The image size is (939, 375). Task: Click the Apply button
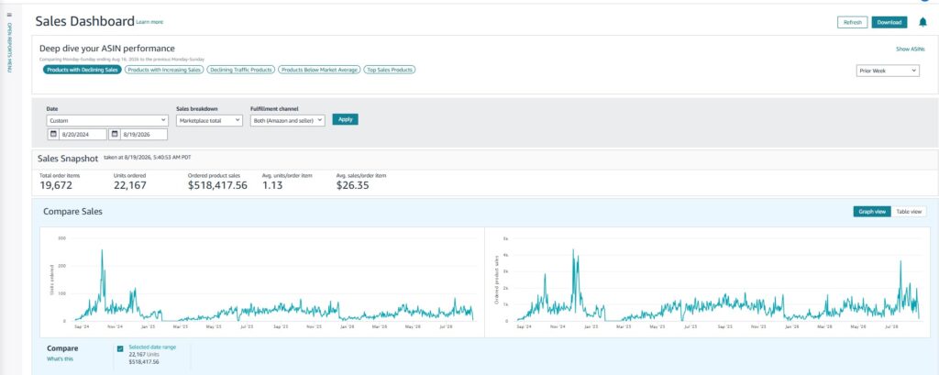345,119
